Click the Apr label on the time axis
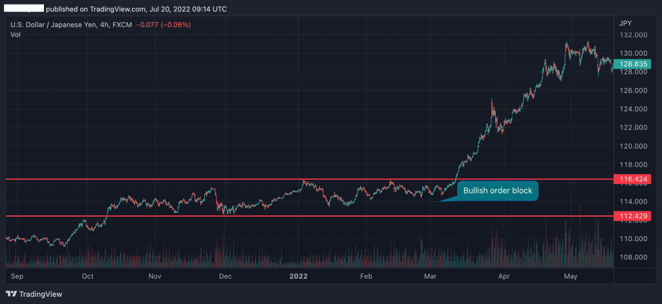Screen dimensions: 662x304 click(503, 277)
